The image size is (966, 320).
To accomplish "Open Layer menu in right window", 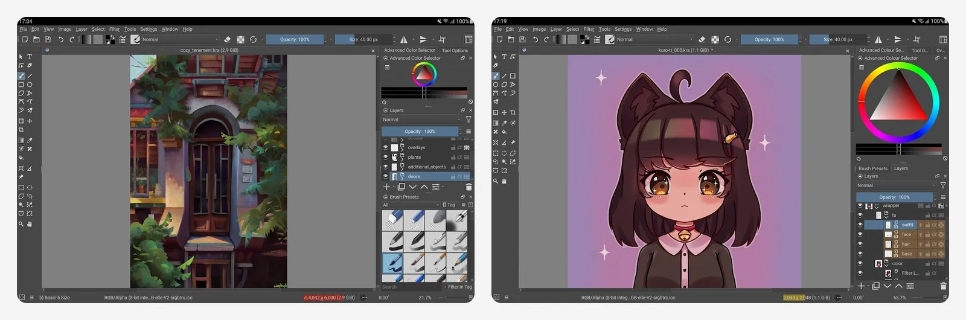I will 555,29.
